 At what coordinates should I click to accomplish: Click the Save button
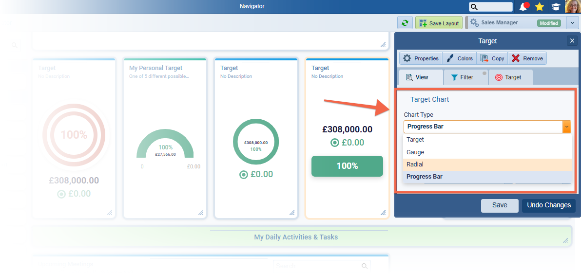(500, 205)
